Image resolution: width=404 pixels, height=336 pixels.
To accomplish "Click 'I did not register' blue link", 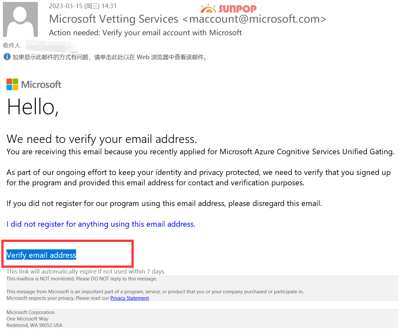I will (101, 224).
